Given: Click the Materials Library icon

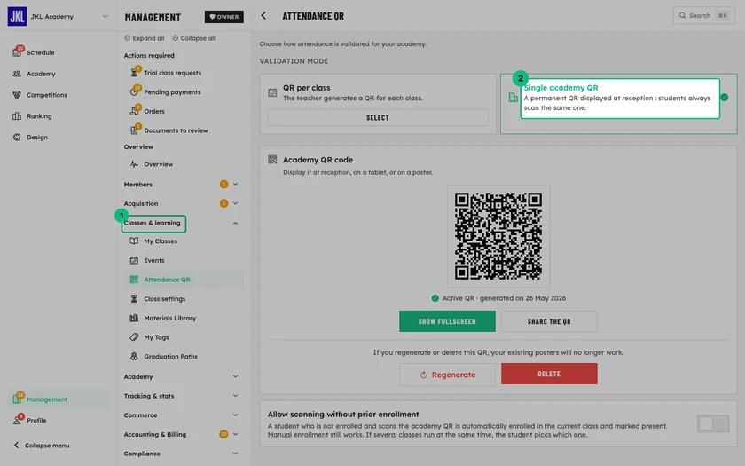Looking at the screenshot, I should [x=134, y=318].
